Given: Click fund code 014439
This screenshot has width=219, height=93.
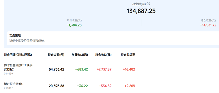Looking at the screenshot, I should (8, 74).
